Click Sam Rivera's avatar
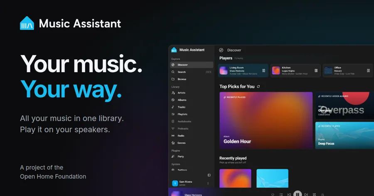374x196 pixels. (x=175, y=183)
